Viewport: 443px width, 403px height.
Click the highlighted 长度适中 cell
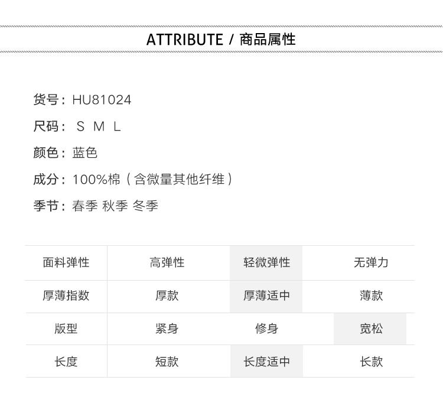pos(266,362)
